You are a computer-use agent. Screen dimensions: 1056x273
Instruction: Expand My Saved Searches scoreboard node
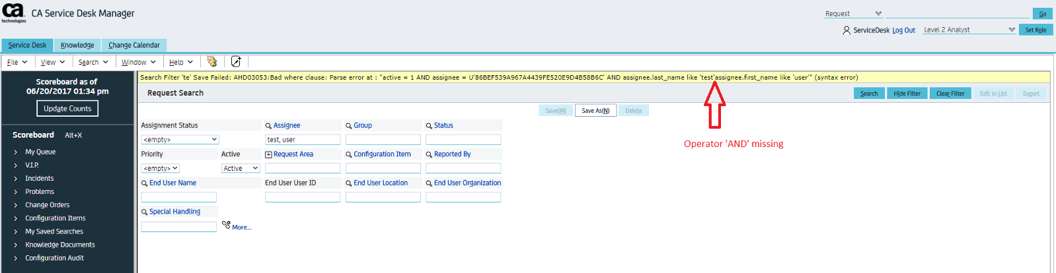(x=15, y=231)
